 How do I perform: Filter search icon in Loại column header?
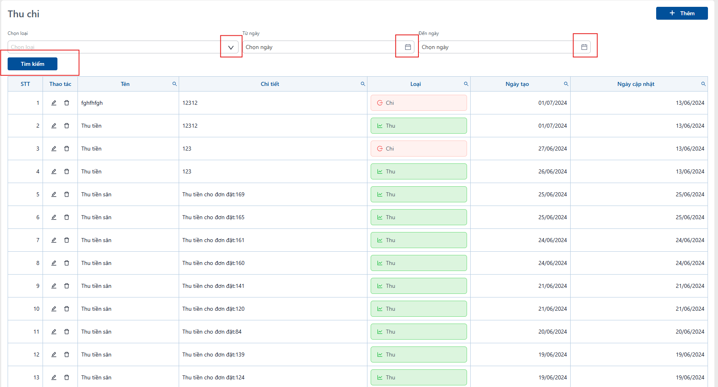[466, 84]
